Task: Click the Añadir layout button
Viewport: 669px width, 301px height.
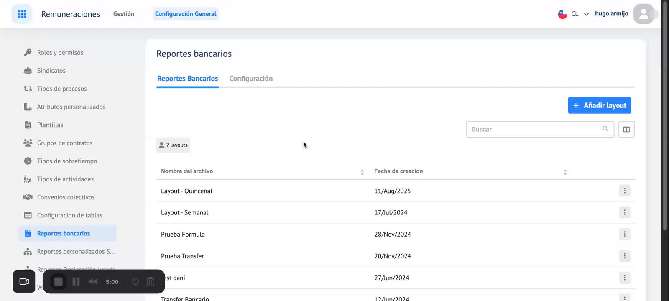Action: (599, 105)
